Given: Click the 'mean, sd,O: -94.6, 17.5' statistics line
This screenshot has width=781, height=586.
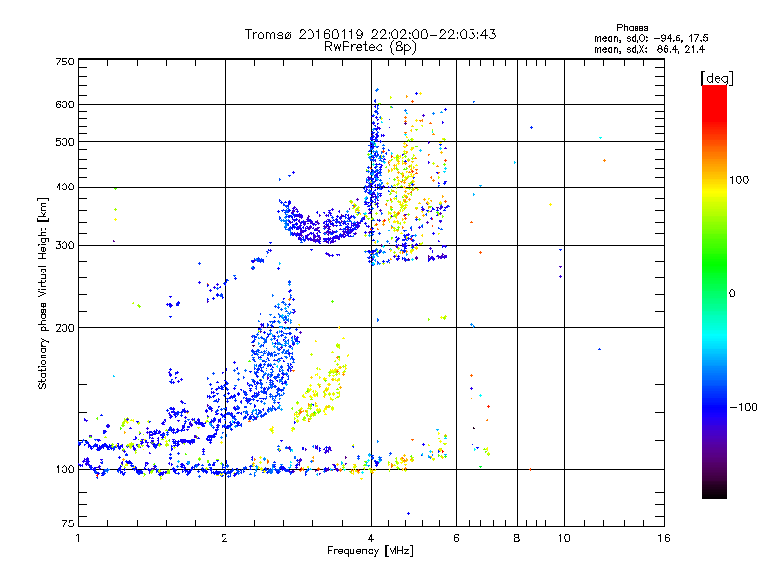Looking at the screenshot, I should [x=650, y=38].
